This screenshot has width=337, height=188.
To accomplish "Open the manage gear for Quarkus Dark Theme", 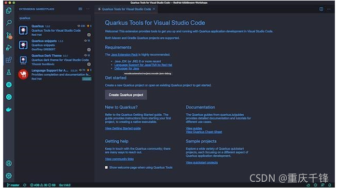I will click(89, 64).
